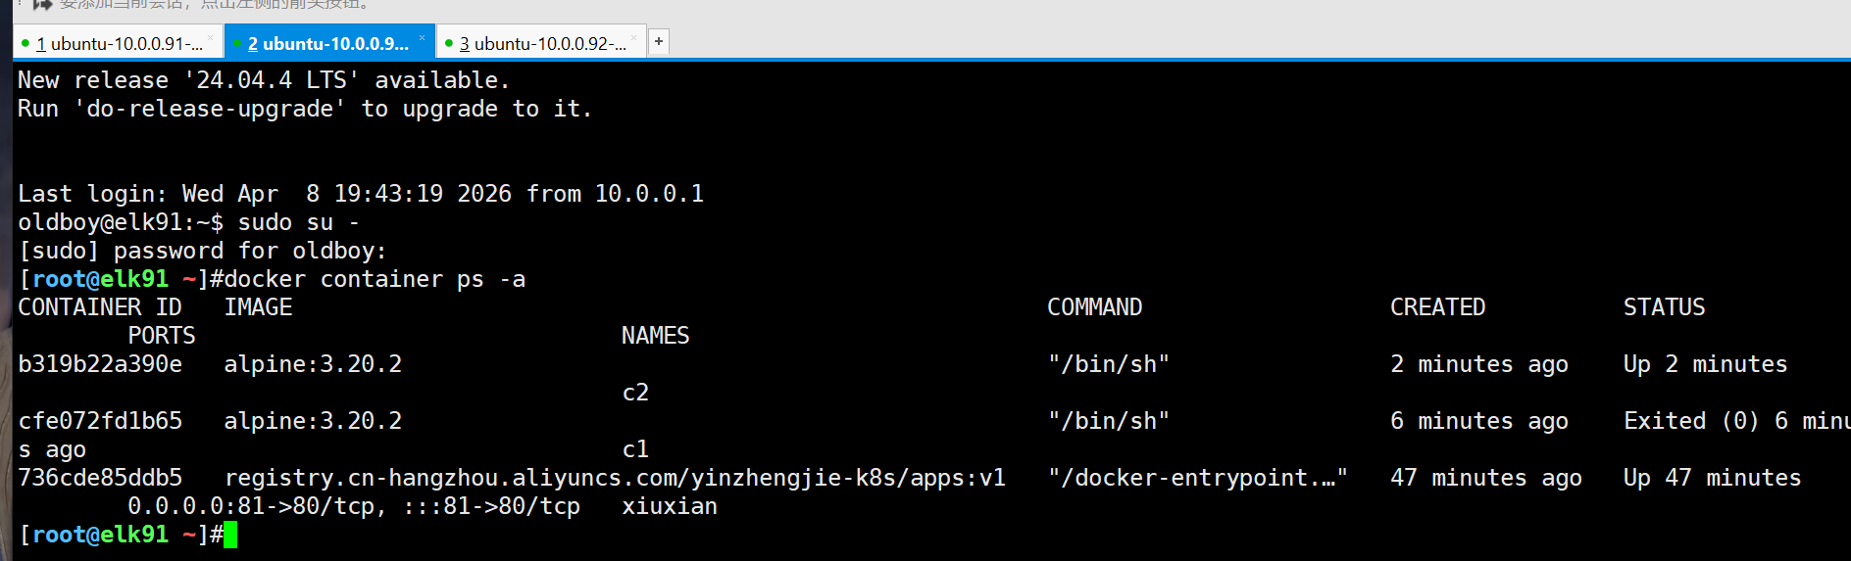The height and width of the screenshot is (561, 1851).
Task: Click the add-session arrow icon above tabs
Action: click(41, 4)
